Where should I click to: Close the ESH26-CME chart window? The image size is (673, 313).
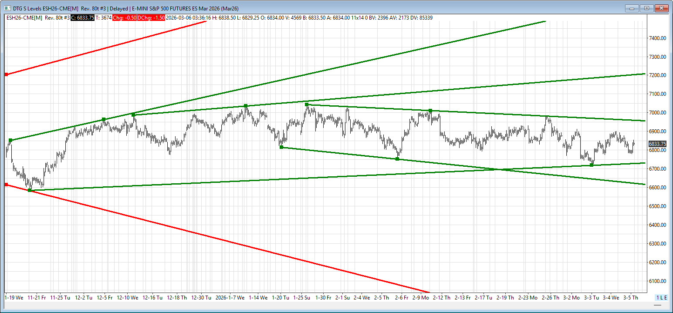662,8
